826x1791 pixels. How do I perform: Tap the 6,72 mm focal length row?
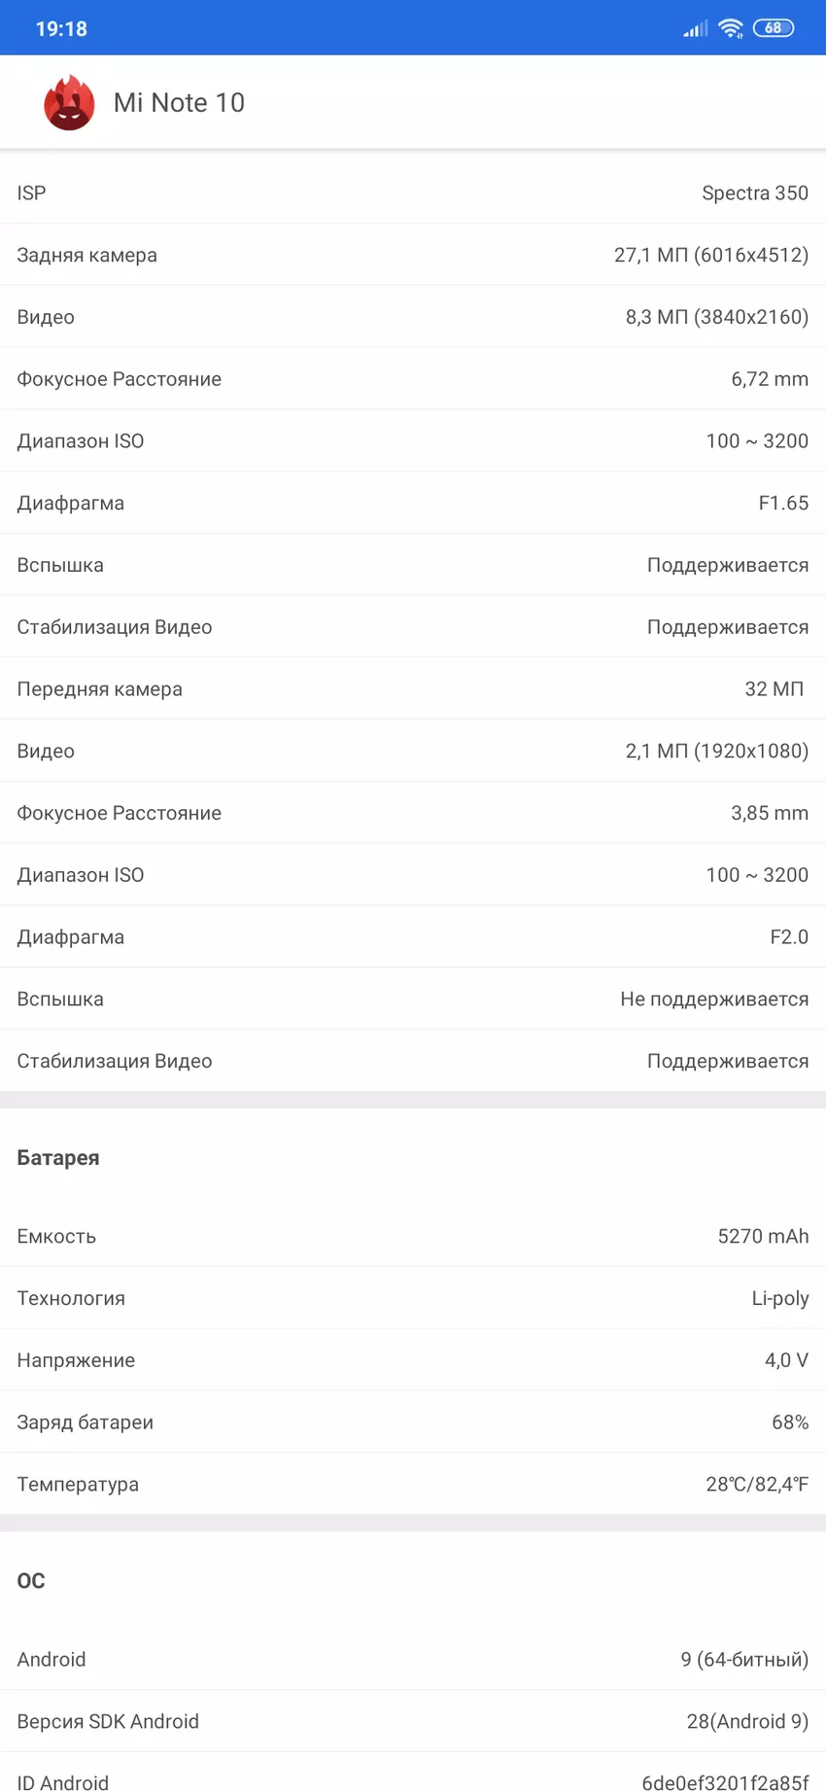(413, 379)
